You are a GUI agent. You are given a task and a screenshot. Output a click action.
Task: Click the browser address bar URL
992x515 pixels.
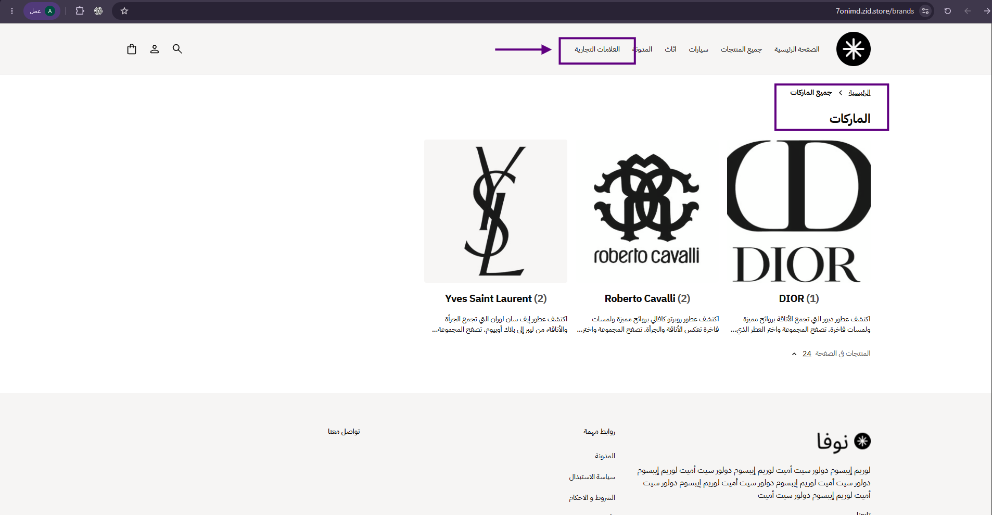point(874,11)
